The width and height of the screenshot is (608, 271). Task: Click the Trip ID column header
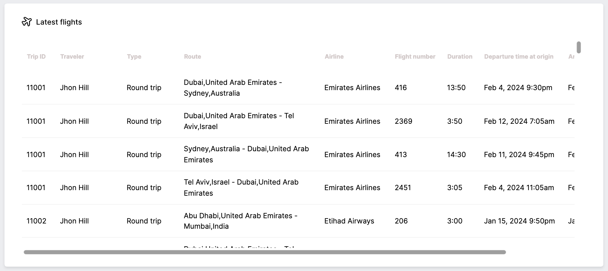36,56
